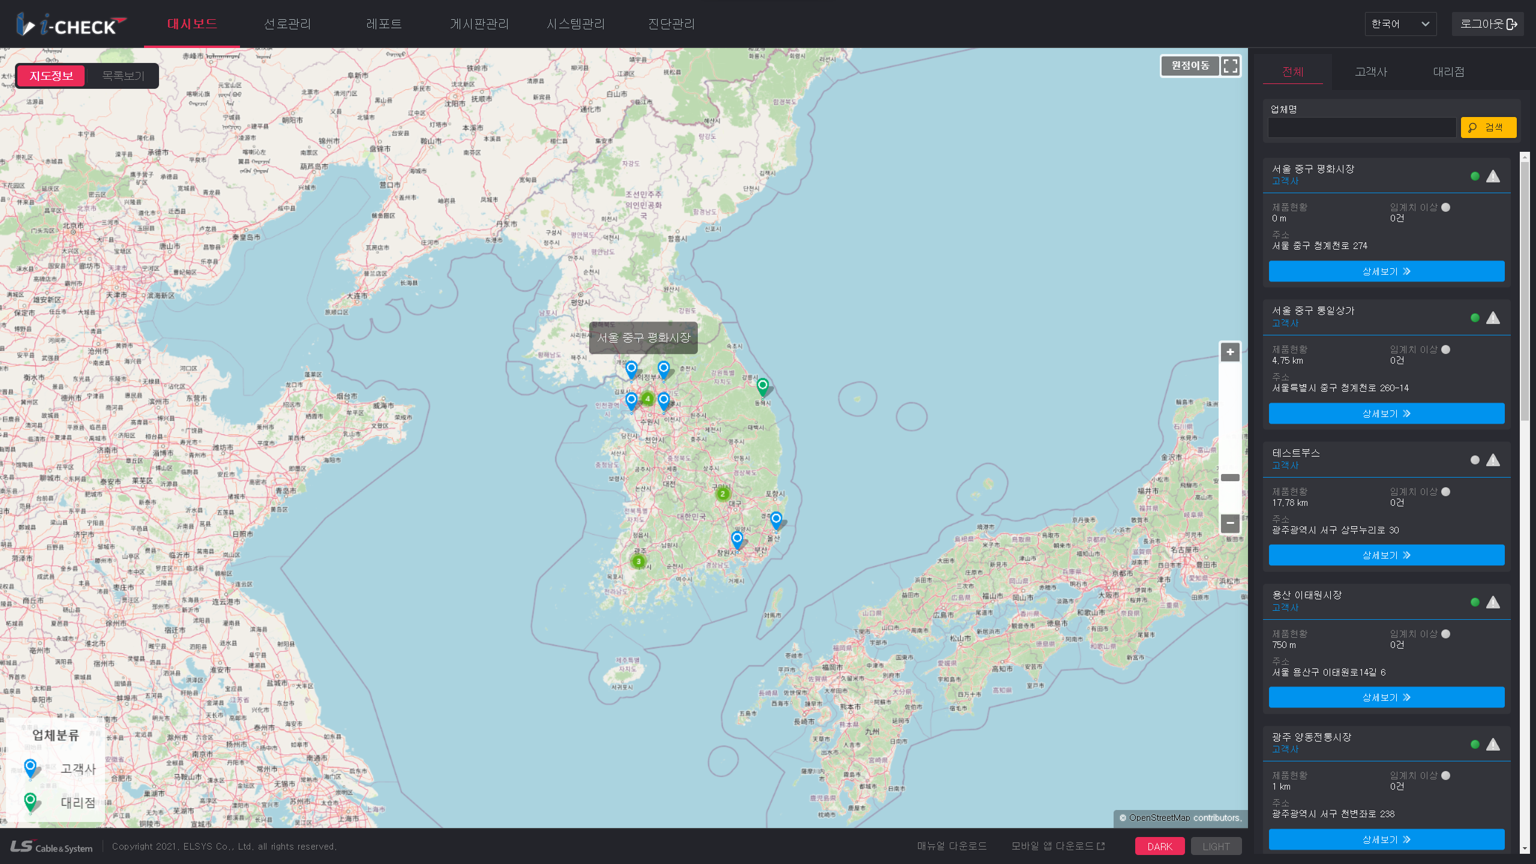Open 상세보기 for 서울 중구 통일상가

tap(1387, 413)
